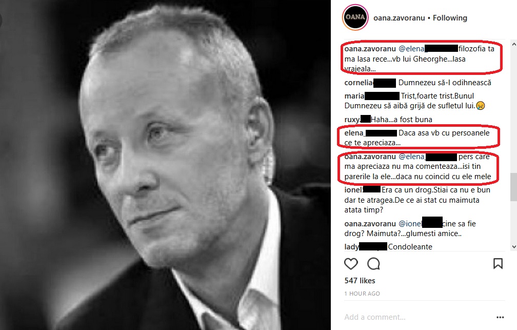Screen dimensions: 517x330
Task: Open the three-dots more options menu
Action: click(x=500, y=317)
